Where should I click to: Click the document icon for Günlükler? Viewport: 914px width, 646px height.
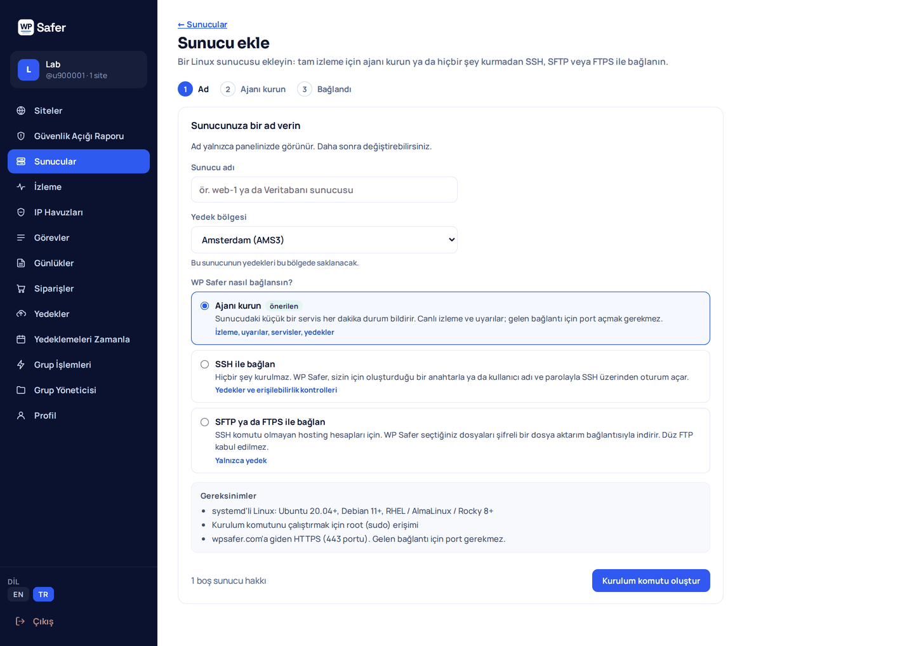click(21, 263)
